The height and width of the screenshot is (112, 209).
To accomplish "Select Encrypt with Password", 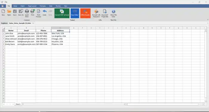I will coord(96,13).
